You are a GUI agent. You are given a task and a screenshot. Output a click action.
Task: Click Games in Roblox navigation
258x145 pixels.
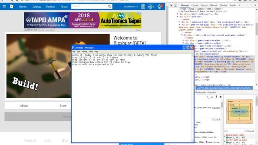23,6
